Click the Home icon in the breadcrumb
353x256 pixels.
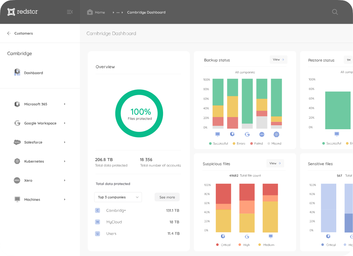pyautogui.click(x=90, y=12)
